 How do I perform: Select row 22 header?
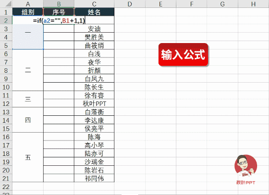pos(6,187)
